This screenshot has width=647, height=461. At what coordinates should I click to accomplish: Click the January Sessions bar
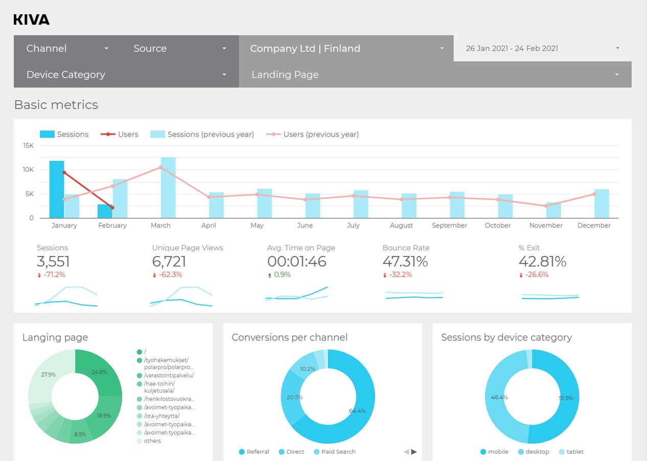coord(57,189)
